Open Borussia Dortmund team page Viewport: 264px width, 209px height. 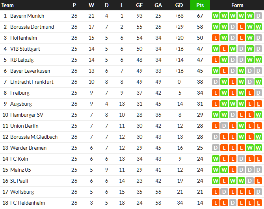(x=32, y=27)
